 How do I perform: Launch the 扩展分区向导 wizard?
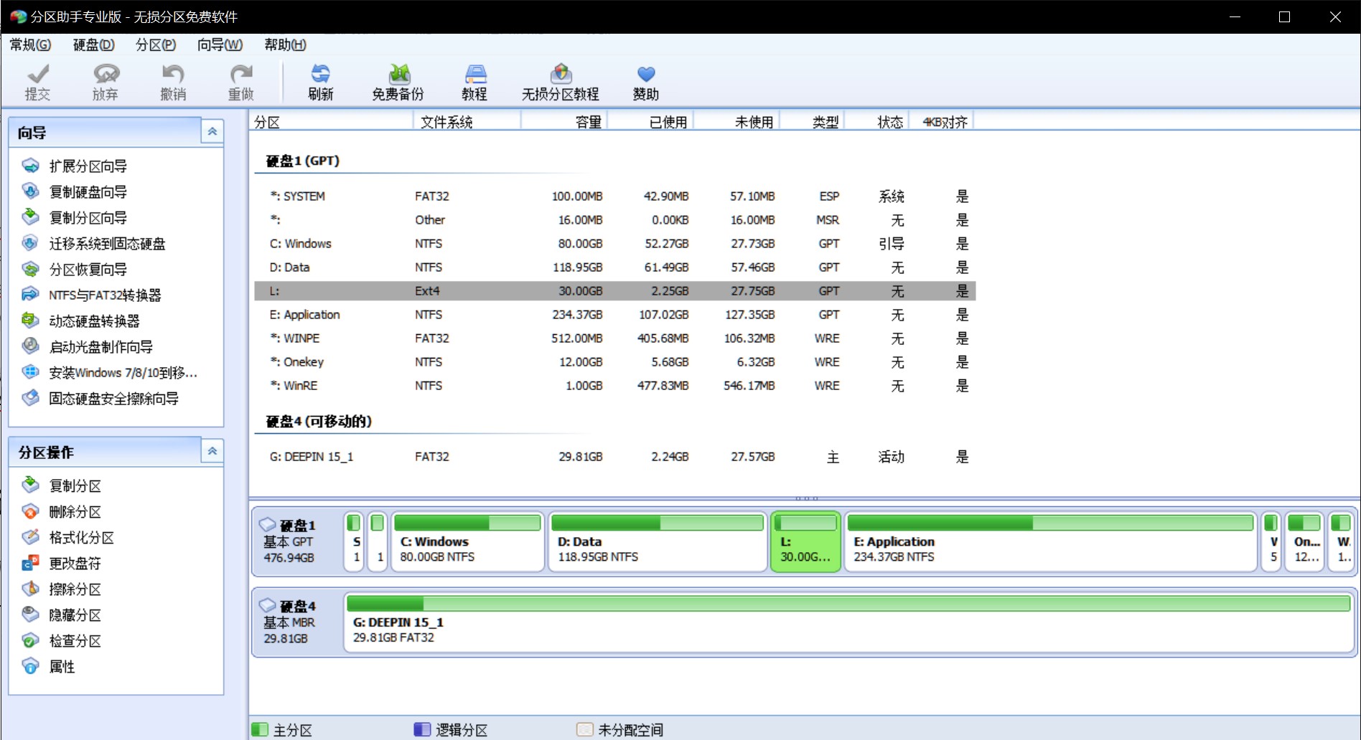(75, 166)
